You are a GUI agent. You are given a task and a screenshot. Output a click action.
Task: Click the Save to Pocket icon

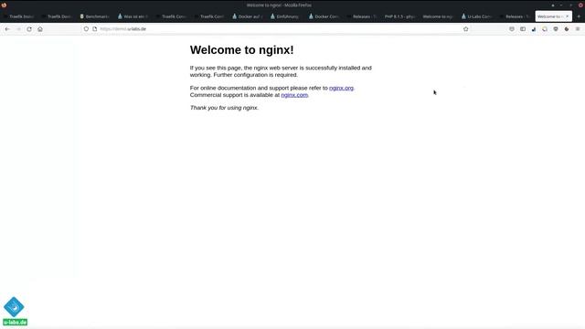pyautogui.click(x=512, y=28)
